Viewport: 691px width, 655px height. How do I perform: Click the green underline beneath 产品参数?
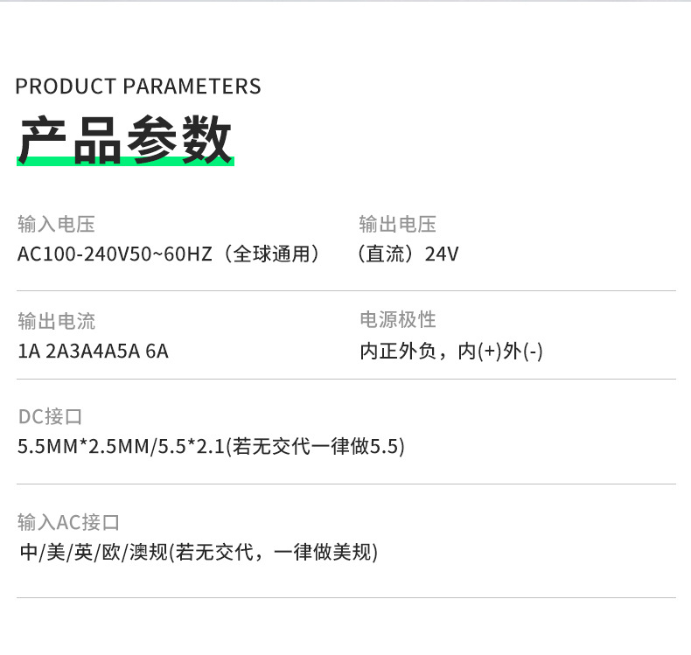point(125,163)
